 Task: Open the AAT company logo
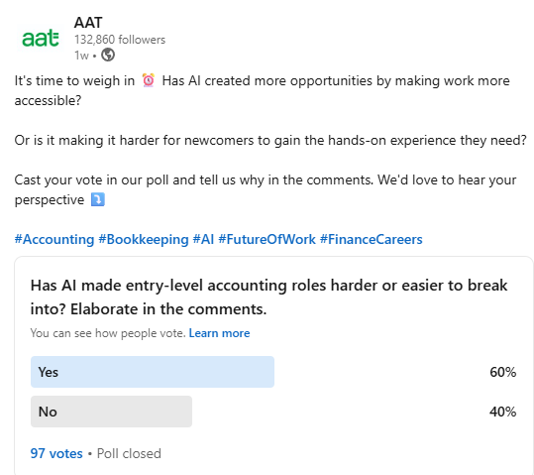(41, 38)
